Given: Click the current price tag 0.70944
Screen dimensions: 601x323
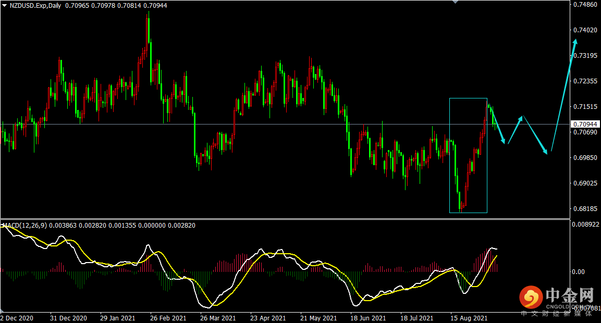Looking at the screenshot, I should 585,125.
